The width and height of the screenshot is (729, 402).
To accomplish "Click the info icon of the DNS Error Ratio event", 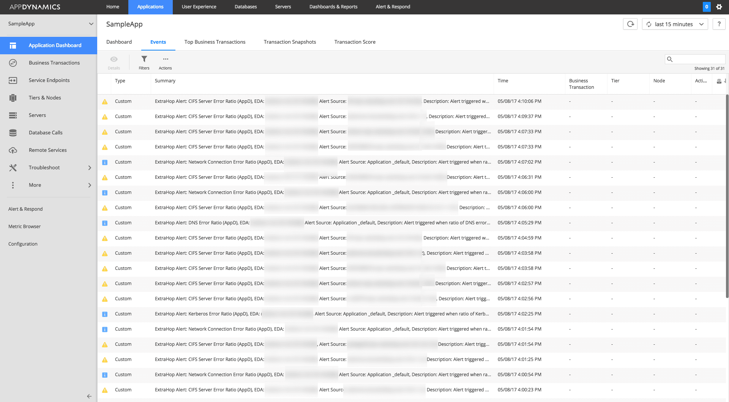I will click(105, 223).
